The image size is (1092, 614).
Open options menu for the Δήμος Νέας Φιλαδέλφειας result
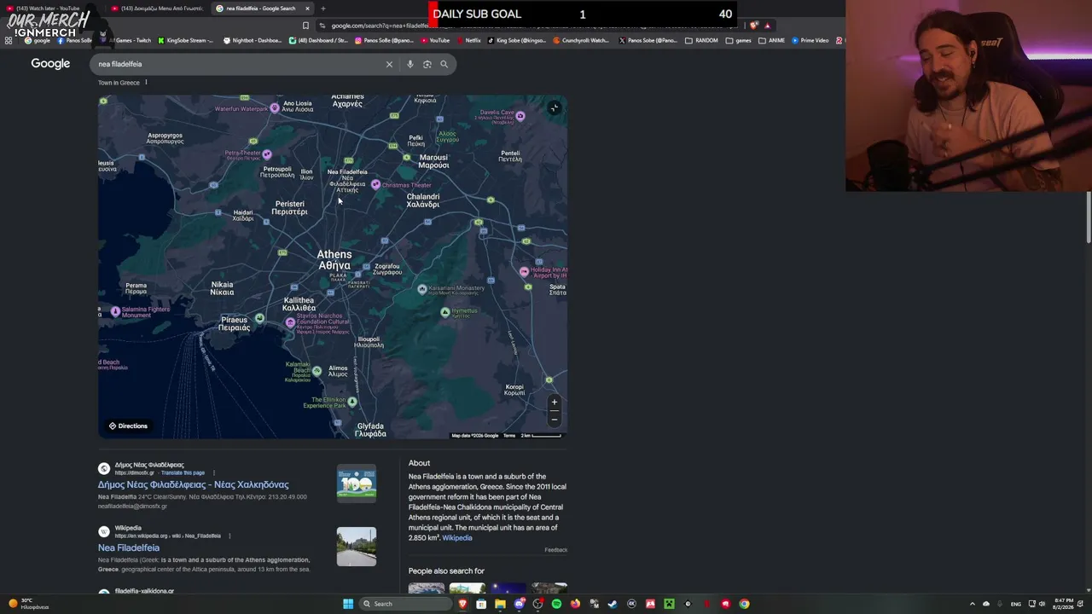coord(214,472)
